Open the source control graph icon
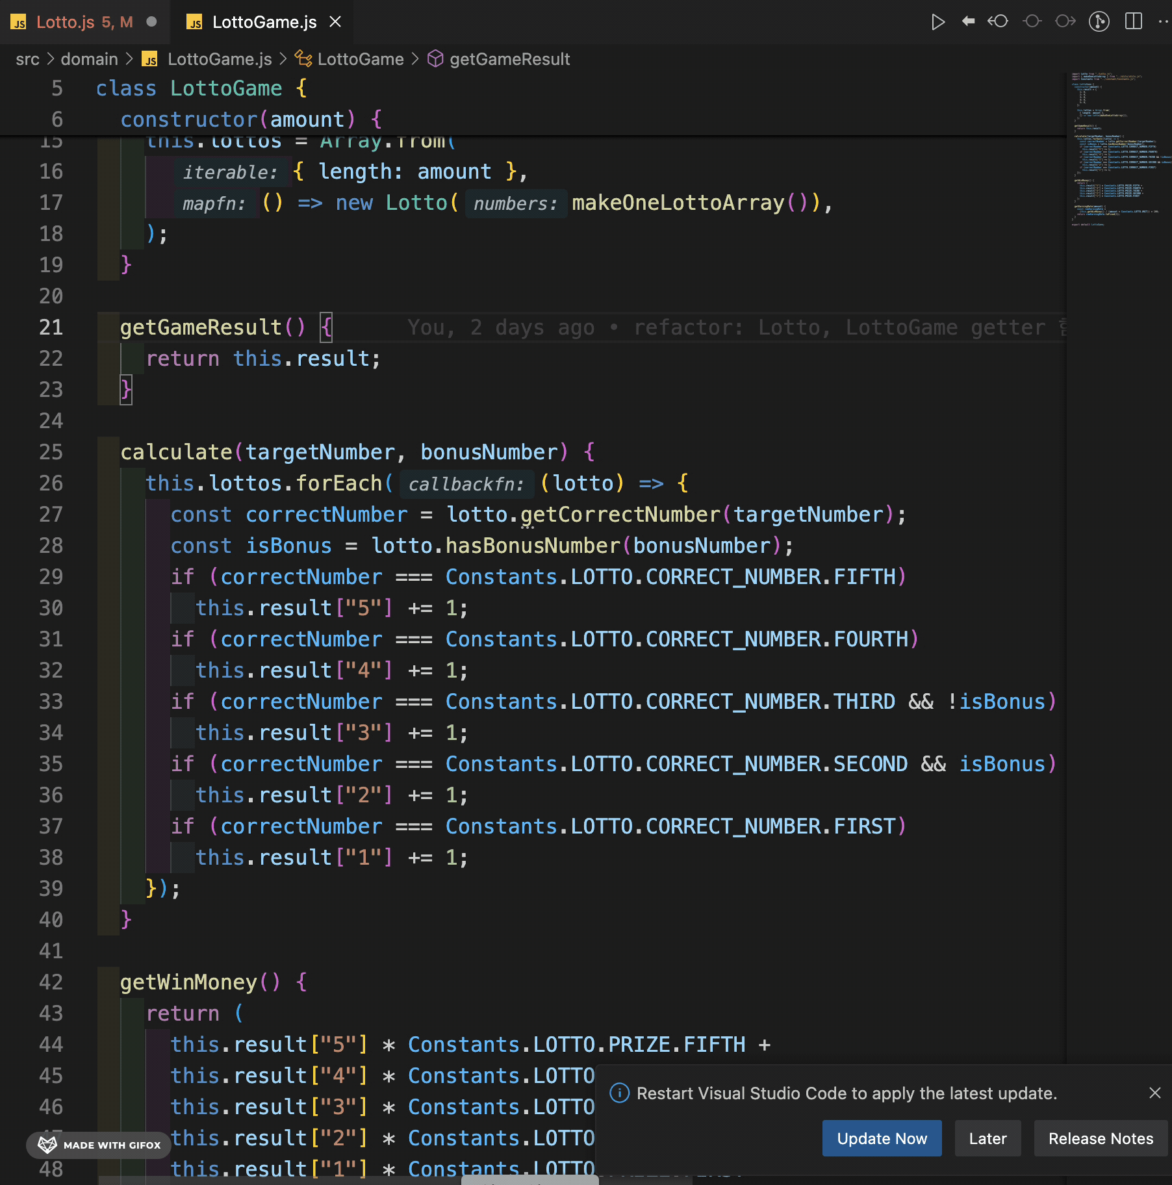The image size is (1172, 1185). (x=1099, y=21)
